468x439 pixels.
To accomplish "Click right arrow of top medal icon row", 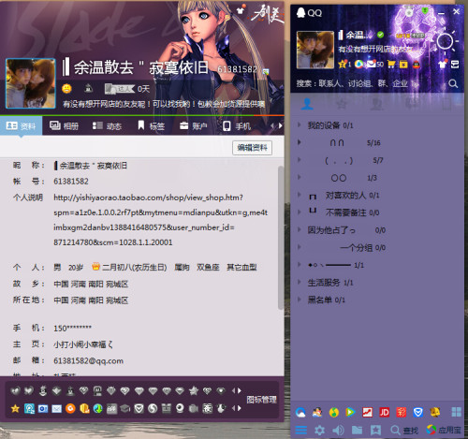I will pos(240,390).
